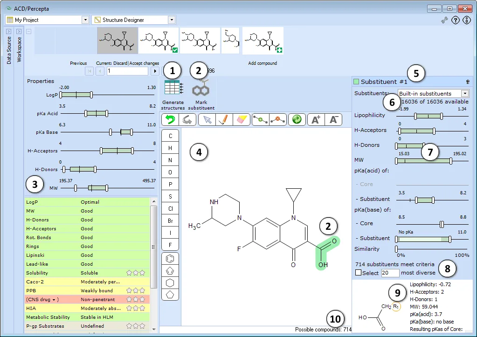
Task: Open the question mark help icon
Action: tap(456, 21)
